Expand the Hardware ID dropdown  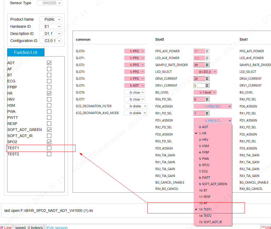[50, 26]
